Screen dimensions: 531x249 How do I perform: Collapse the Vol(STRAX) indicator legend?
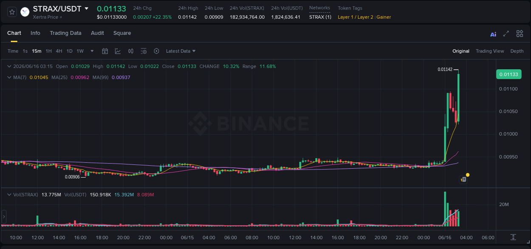(9, 195)
